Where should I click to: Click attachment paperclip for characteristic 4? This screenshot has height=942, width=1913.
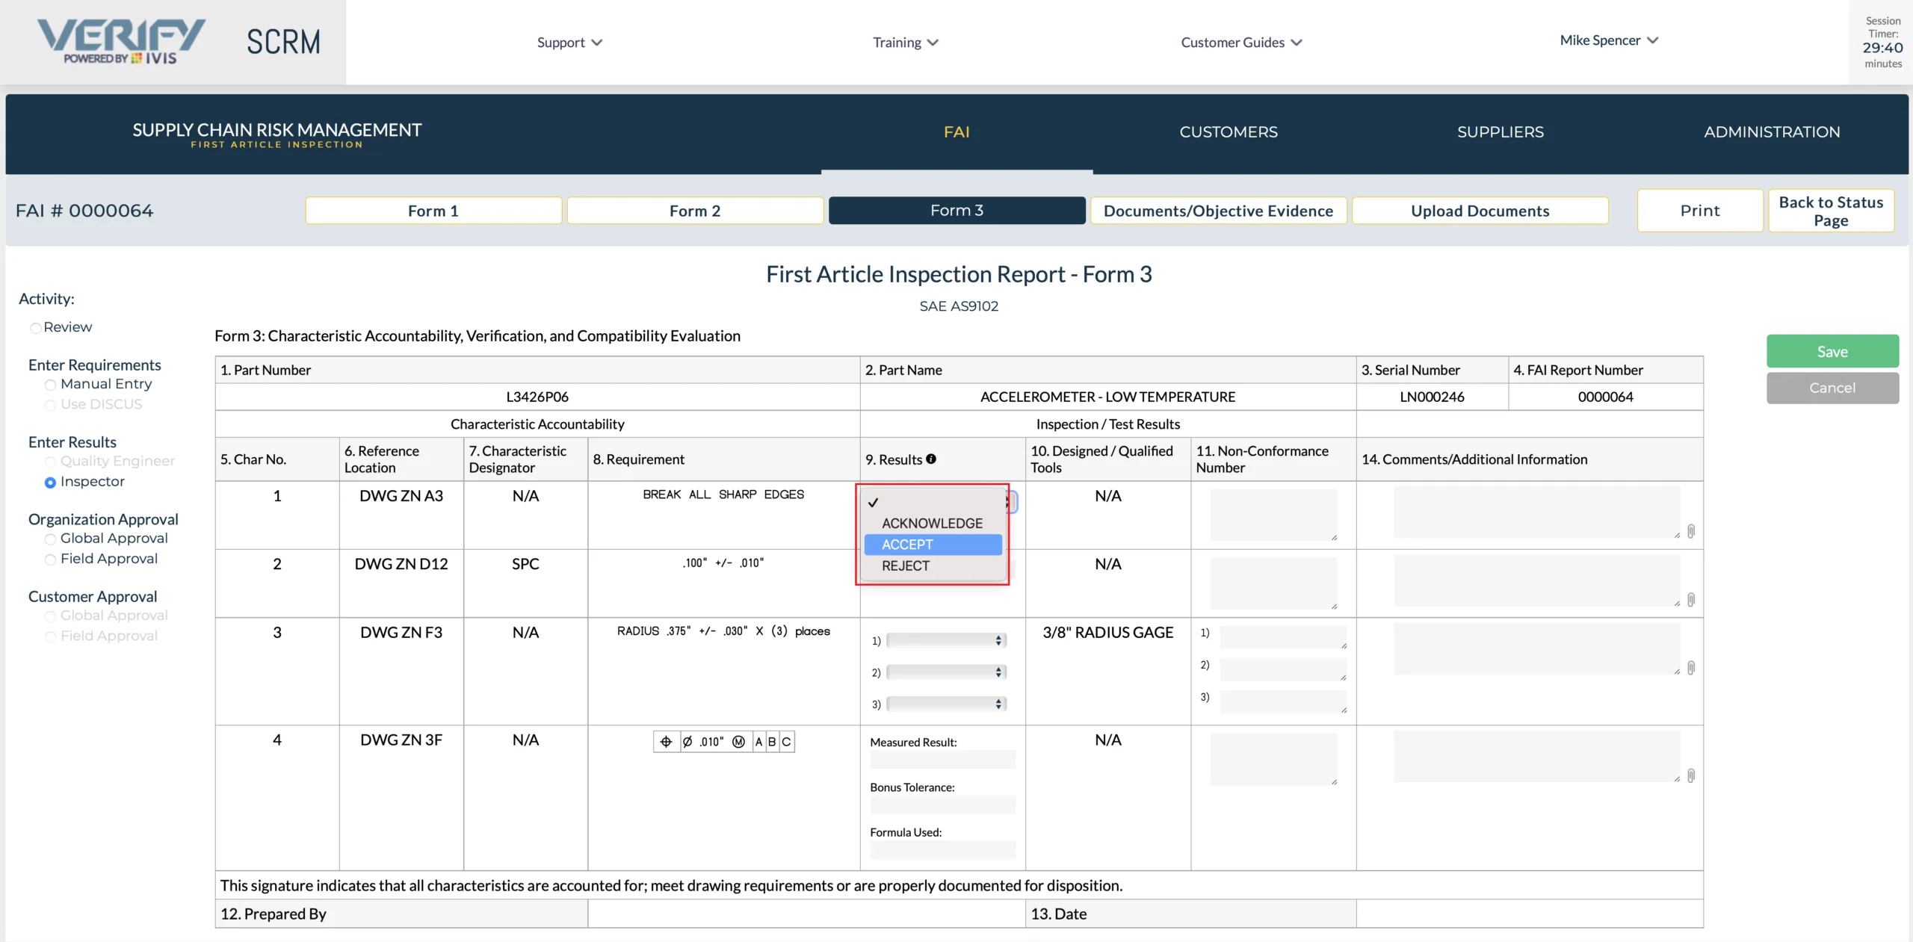point(1691,776)
